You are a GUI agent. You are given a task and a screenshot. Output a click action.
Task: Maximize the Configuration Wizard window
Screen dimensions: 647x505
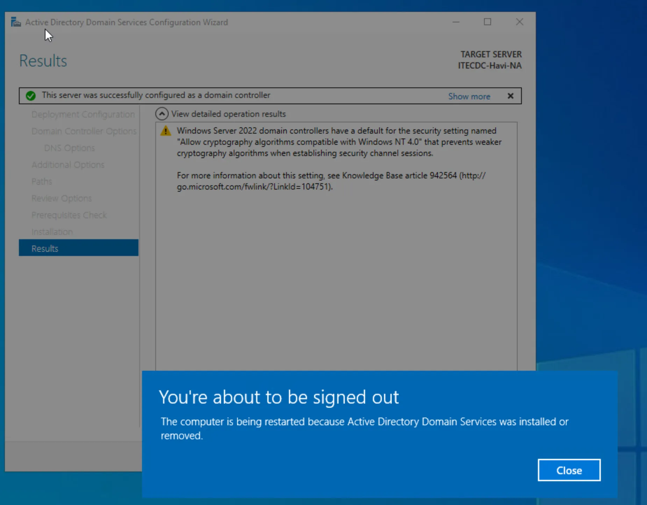(x=487, y=22)
